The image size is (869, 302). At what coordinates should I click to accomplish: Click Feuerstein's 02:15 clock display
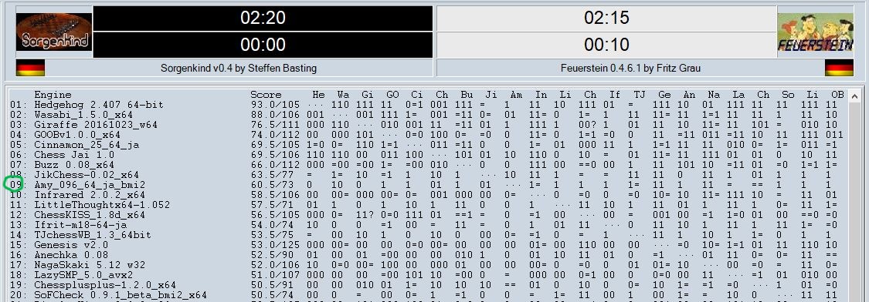click(x=606, y=18)
